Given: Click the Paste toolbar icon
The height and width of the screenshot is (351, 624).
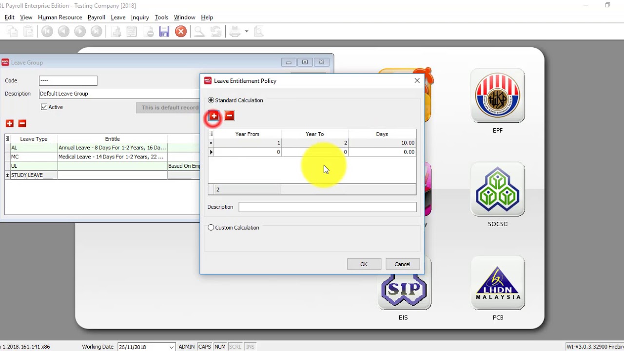Looking at the screenshot, I should tap(29, 32).
